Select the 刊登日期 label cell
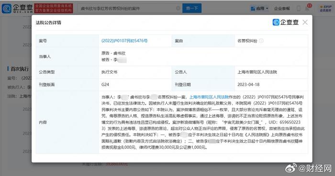This screenshot has width=335, height=176. click(x=203, y=85)
